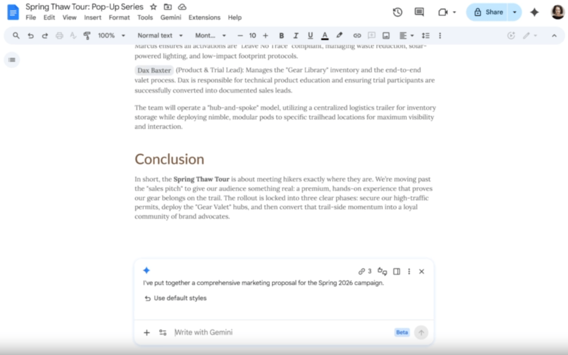Toggle highlight color tool

point(339,35)
